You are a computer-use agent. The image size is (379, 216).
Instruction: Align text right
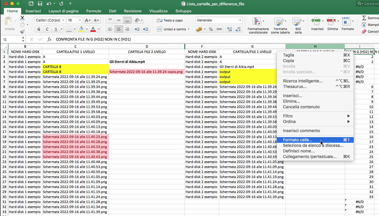click(127, 29)
